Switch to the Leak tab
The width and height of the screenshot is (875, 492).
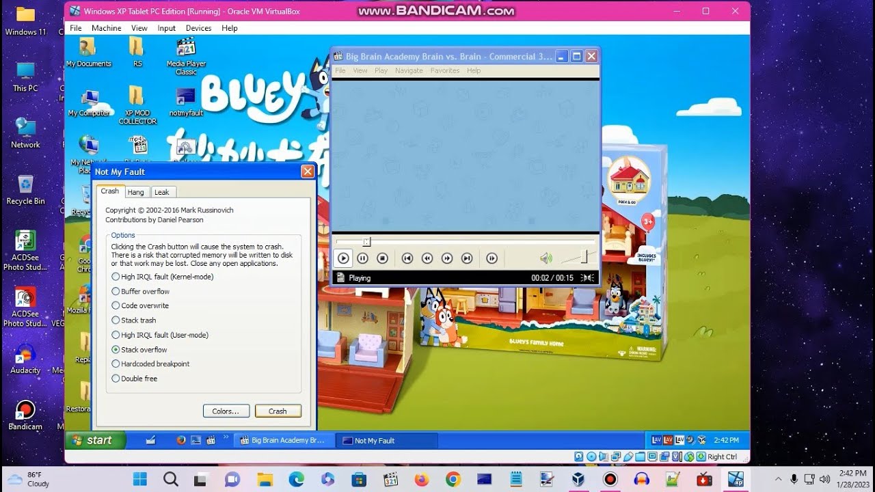[x=162, y=192]
